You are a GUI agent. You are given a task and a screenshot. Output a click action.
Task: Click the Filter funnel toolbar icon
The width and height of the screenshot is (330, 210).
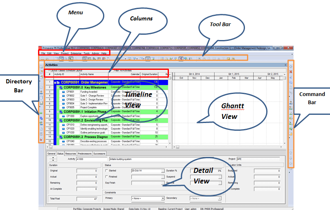(x=134, y=59)
